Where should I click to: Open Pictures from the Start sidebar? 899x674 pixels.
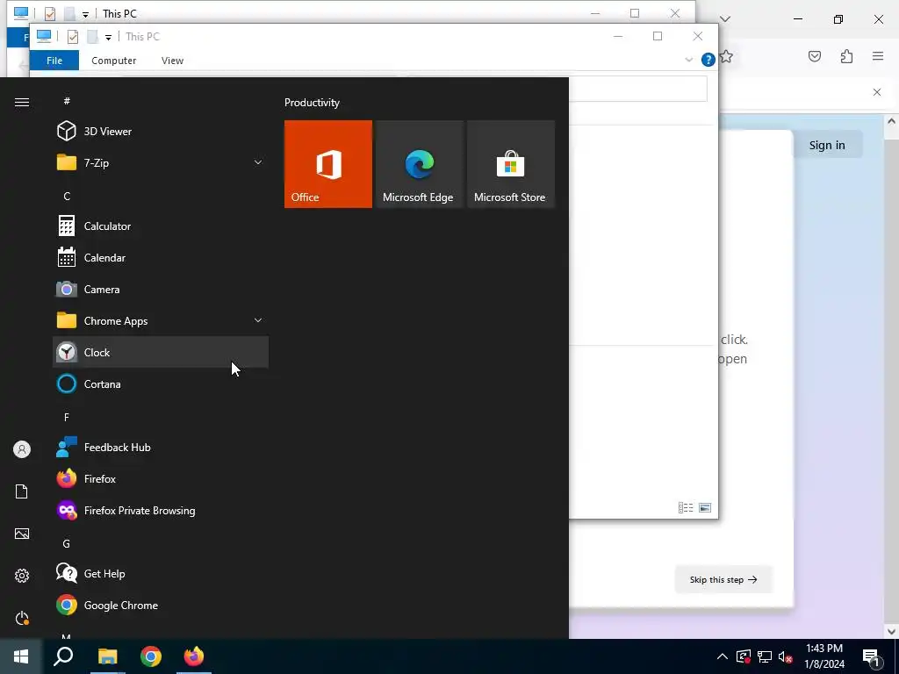click(x=22, y=534)
